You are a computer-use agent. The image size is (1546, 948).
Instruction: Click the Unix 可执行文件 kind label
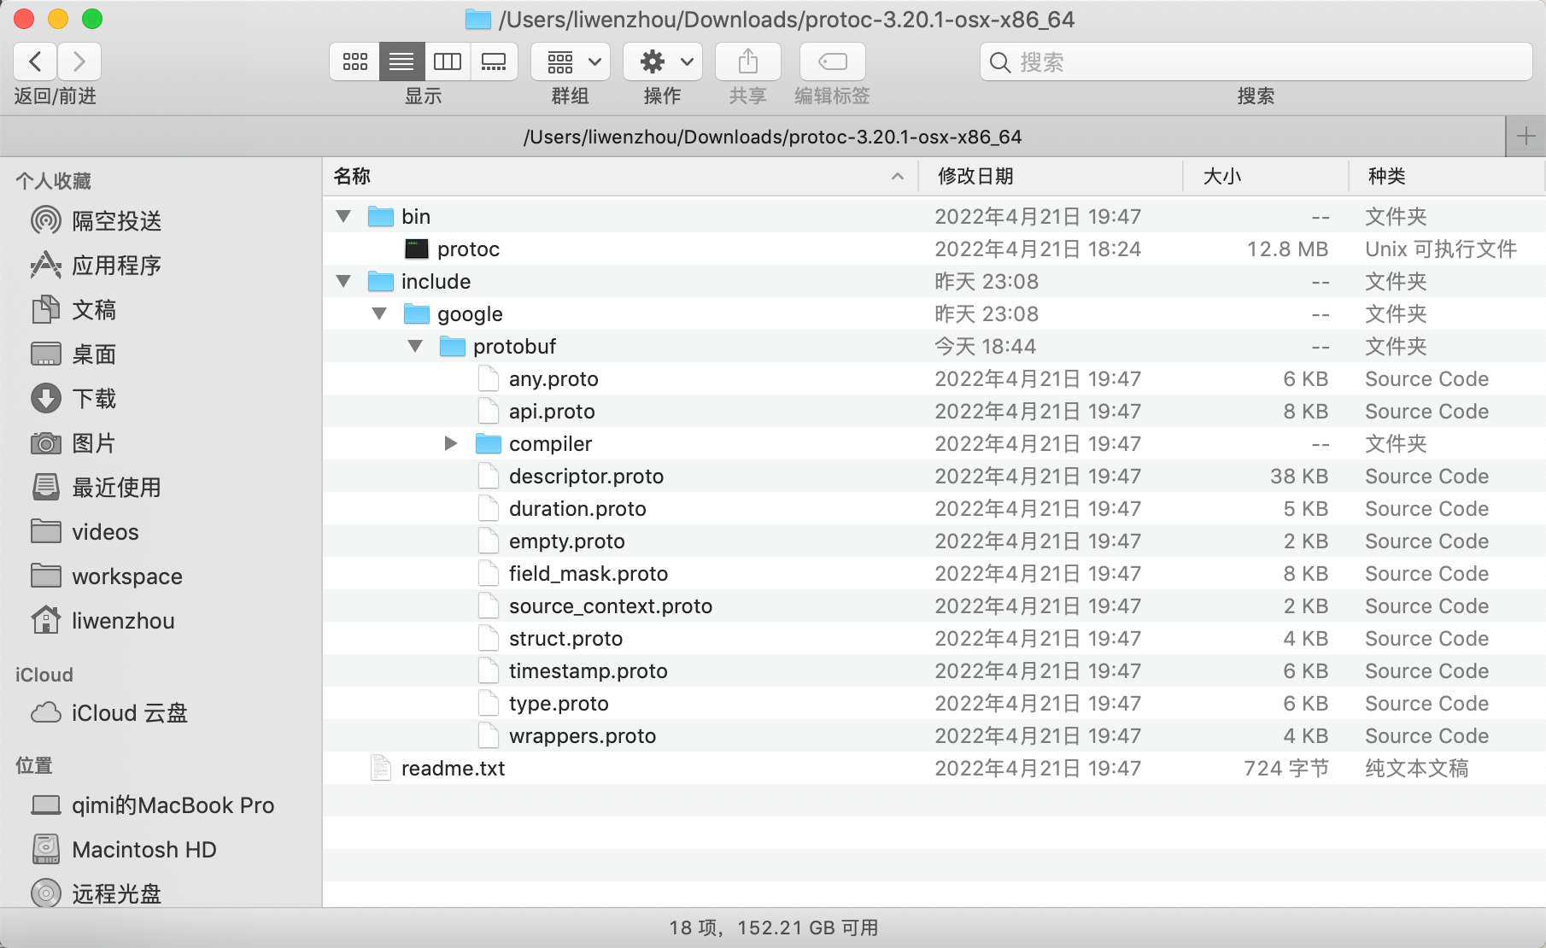(1441, 249)
